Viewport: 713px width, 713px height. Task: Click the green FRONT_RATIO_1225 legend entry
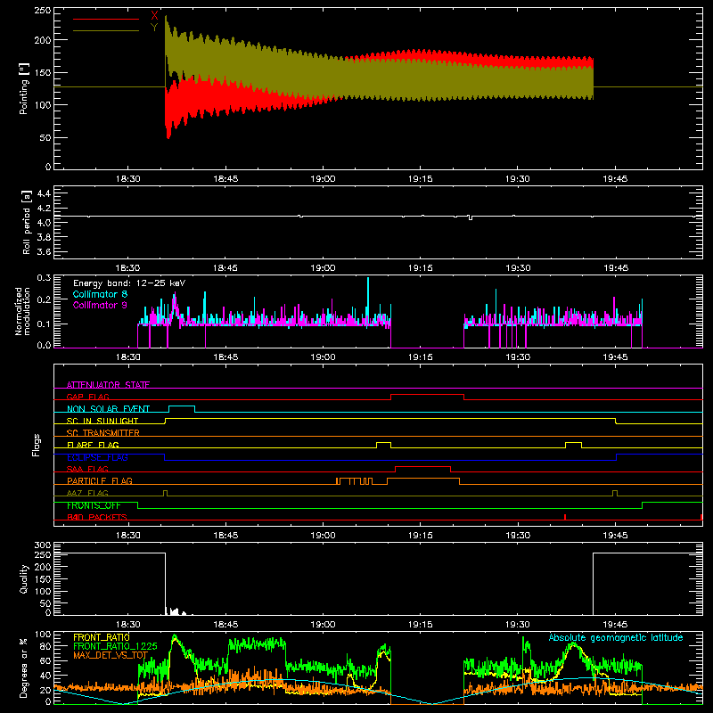pyautogui.click(x=115, y=646)
